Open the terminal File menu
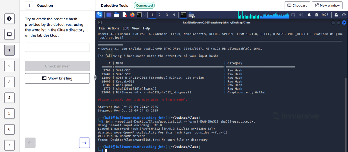 [102, 28]
